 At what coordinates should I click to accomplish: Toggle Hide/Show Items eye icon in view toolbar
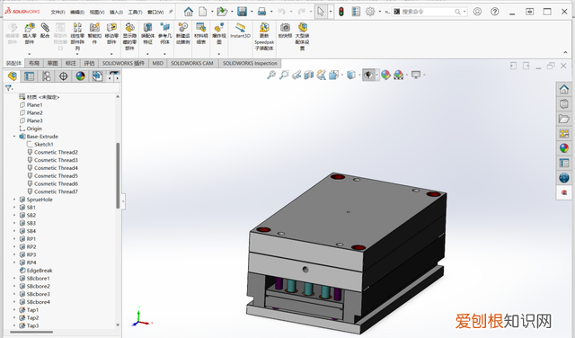(x=368, y=75)
